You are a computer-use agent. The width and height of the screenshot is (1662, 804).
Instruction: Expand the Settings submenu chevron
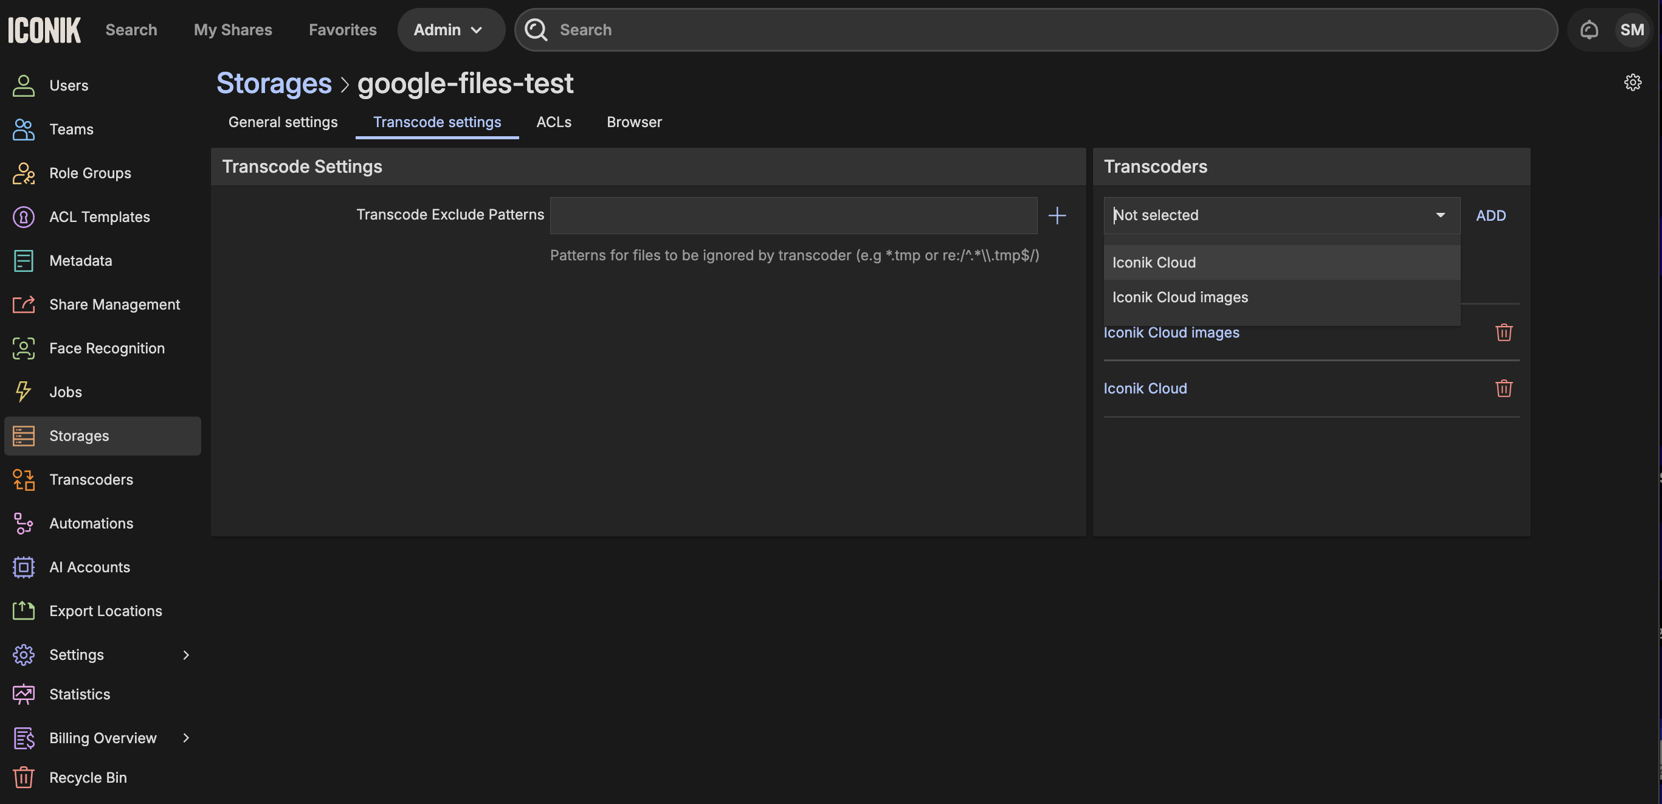(x=186, y=655)
